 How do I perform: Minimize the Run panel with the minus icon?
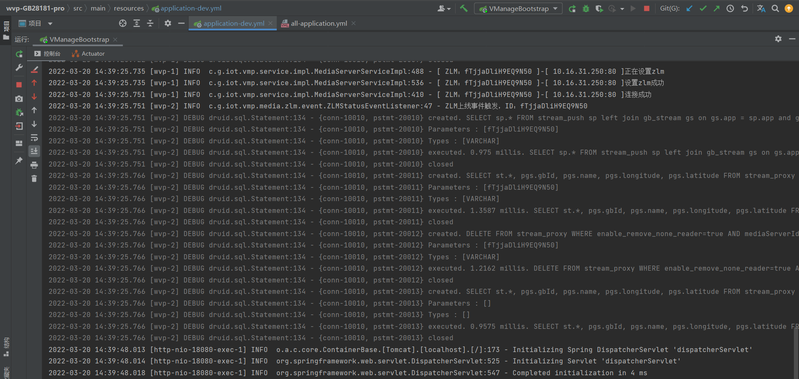tap(792, 39)
